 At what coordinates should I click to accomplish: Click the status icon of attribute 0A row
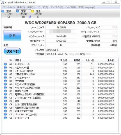pyautogui.click(x=5, y=84)
